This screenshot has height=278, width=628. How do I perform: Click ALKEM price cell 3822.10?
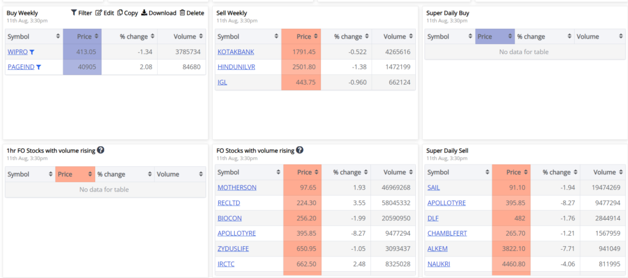click(511, 249)
